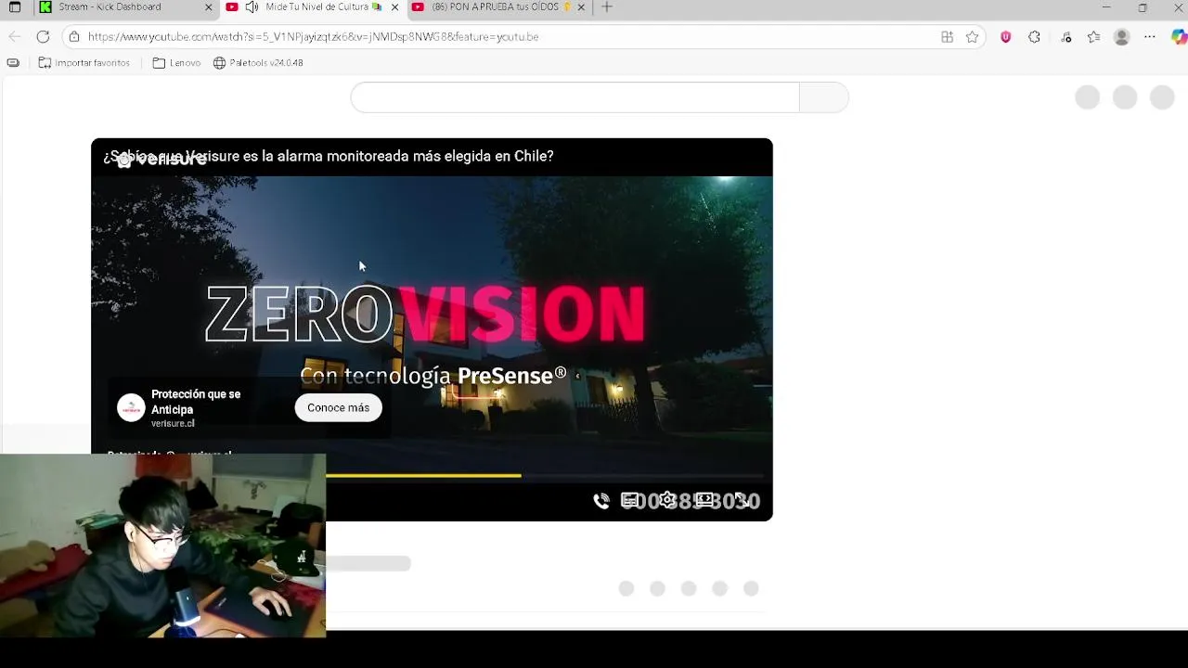The image size is (1188, 668).
Task: Open the red shield extension icon
Action: (1005, 37)
